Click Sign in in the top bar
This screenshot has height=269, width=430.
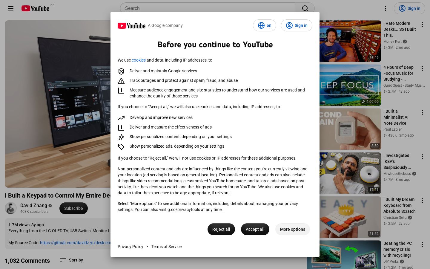[409, 8]
